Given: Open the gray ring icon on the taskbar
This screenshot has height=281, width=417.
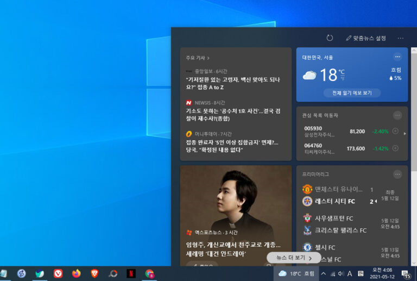Looking at the screenshot, I should point(113,273).
